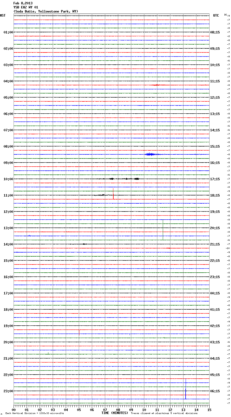231x417 pixels.
Task: Select the 01:00 MST time label
Action: pos(8,32)
